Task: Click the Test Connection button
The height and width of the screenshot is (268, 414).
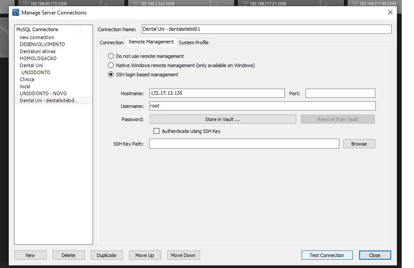Action: (327, 255)
